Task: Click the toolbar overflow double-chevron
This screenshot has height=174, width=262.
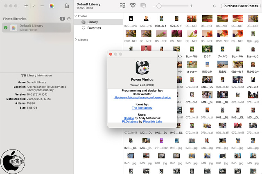Action: [x=214, y=6]
